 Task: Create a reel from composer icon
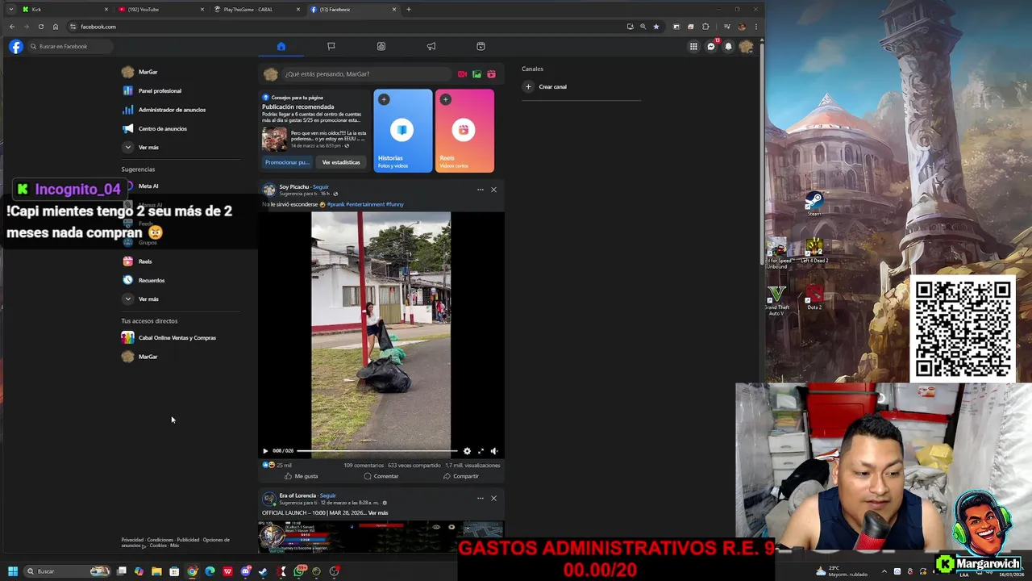[x=491, y=74]
